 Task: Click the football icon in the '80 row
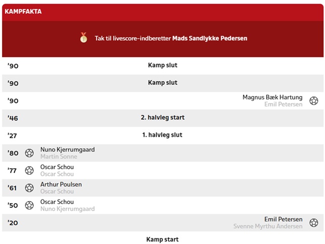29,153
